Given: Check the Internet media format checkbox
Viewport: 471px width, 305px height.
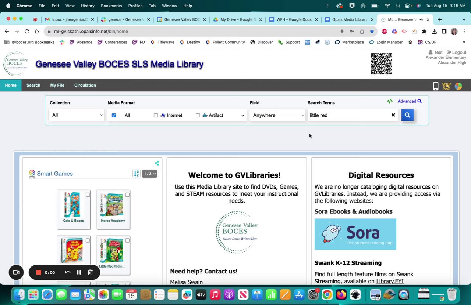Looking at the screenshot, I should [156, 115].
